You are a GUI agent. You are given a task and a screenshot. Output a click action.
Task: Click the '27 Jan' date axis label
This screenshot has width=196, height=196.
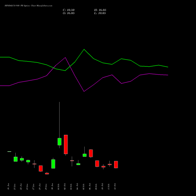coord(33,187)
